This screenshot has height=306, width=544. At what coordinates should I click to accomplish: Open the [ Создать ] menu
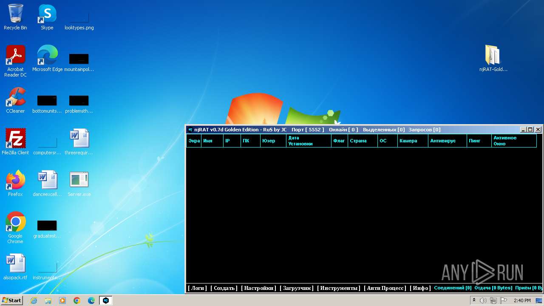224,288
